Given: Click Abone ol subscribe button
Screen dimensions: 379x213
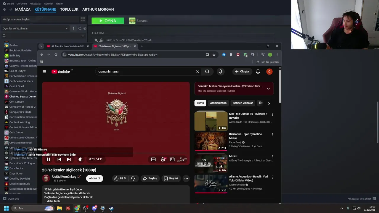Looking at the screenshot, I should pos(94,178).
